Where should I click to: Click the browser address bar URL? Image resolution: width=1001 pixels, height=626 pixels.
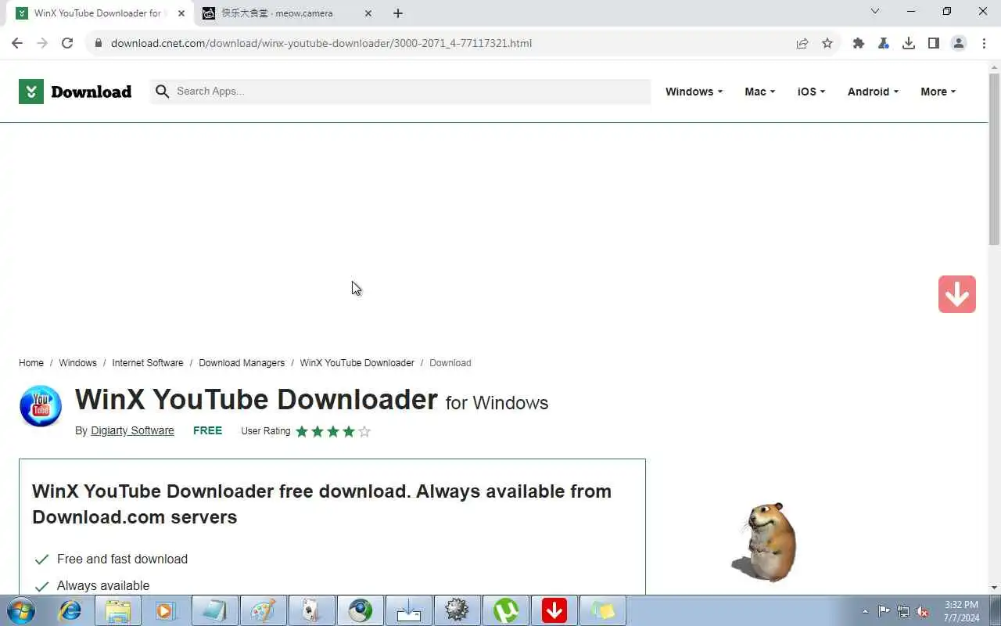[x=321, y=43]
